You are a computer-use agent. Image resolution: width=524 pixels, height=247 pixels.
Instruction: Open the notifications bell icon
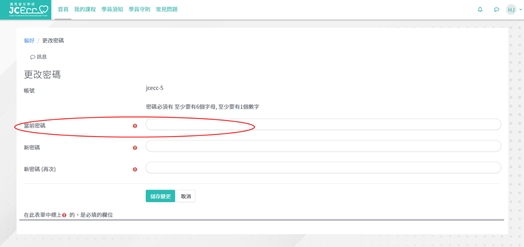coord(480,10)
